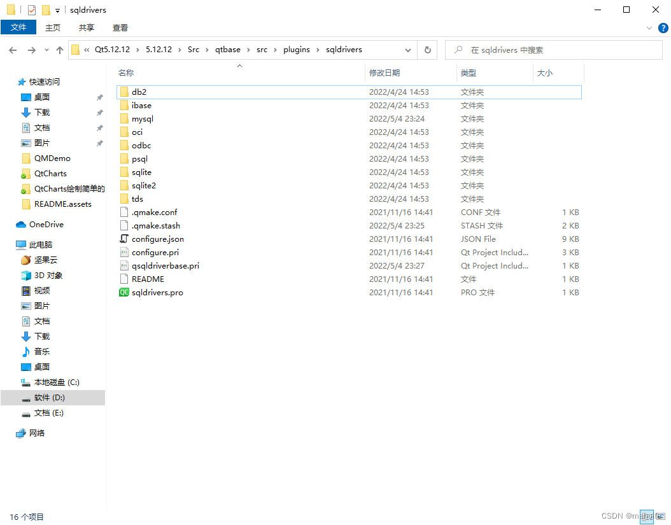671x525 pixels.
Task: Show hidden path parts via double chevron
Action: click(87, 50)
